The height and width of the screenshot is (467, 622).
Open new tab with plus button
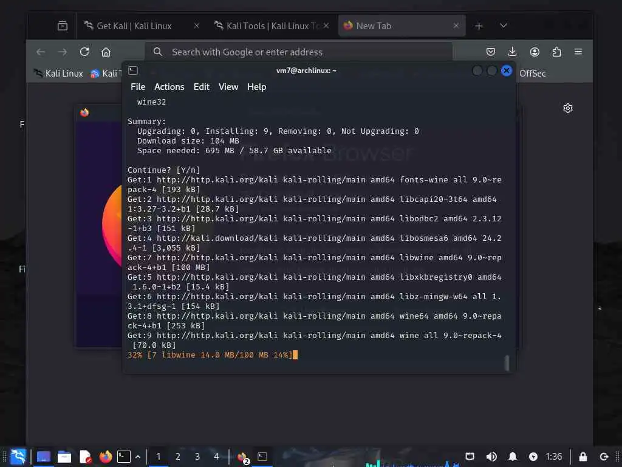click(x=479, y=26)
